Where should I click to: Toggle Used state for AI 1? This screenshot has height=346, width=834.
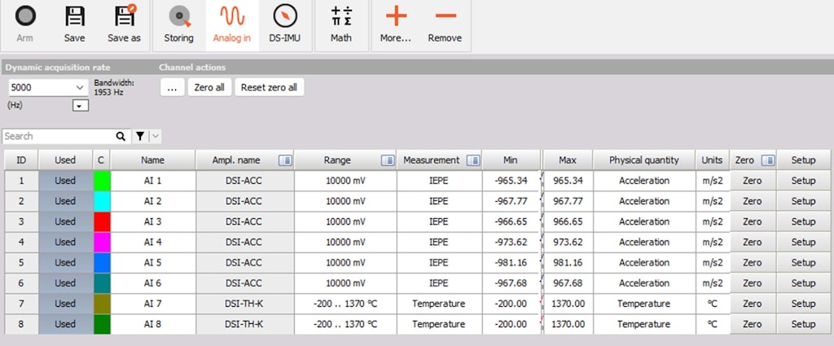click(x=65, y=181)
